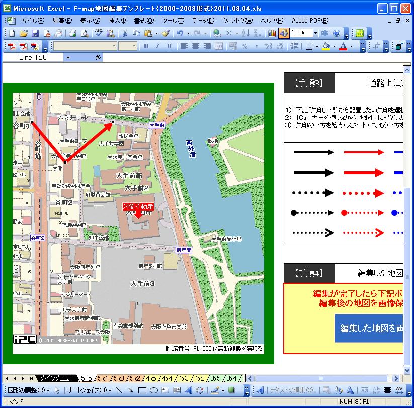
Task: Select the Format Painter brush
Action: click(166, 33)
